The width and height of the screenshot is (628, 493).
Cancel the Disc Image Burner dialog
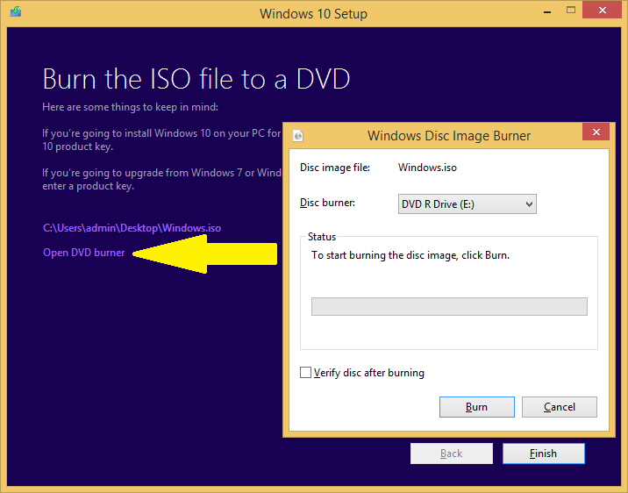point(559,407)
